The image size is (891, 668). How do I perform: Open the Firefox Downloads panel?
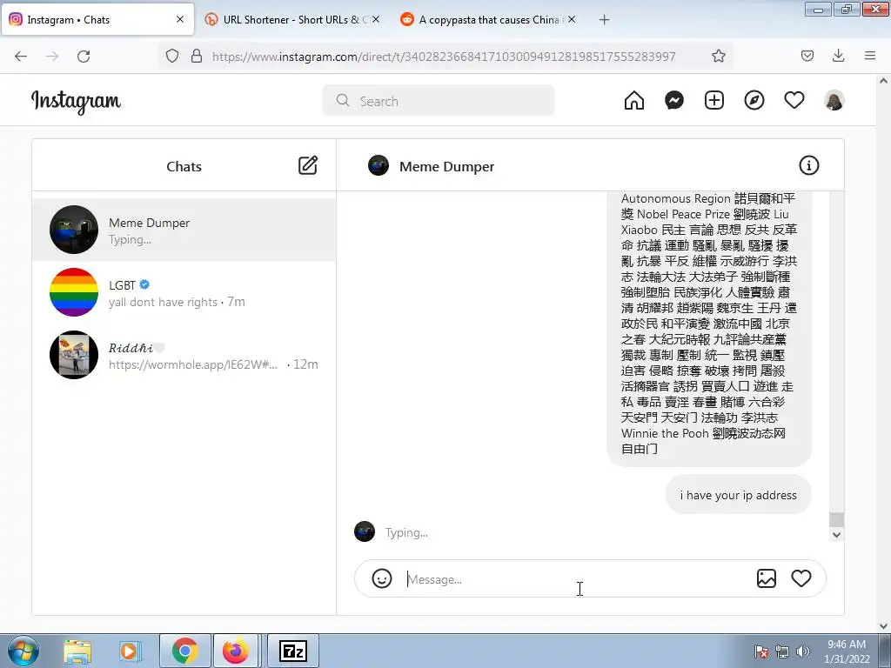point(838,56)
